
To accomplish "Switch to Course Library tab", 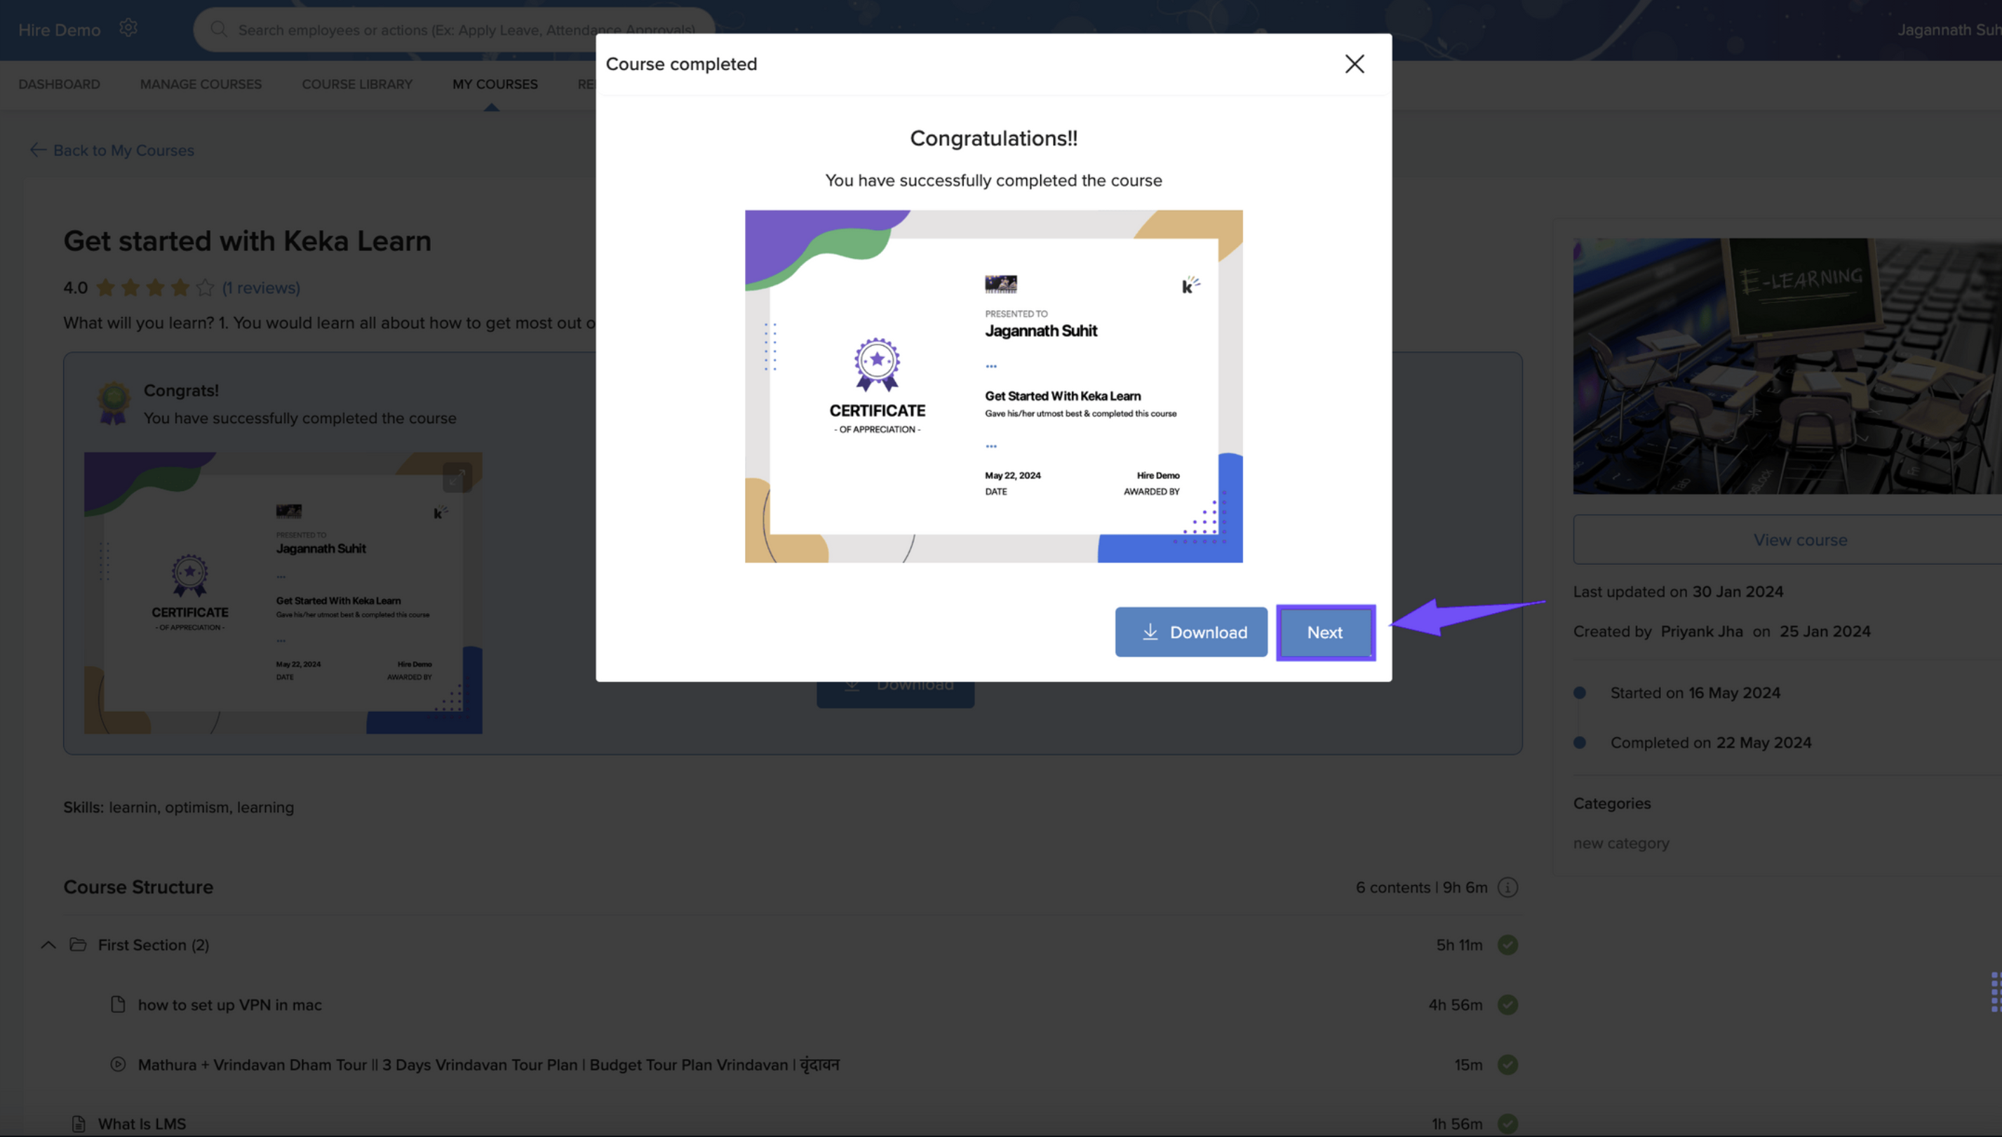I will pos(357,84).
